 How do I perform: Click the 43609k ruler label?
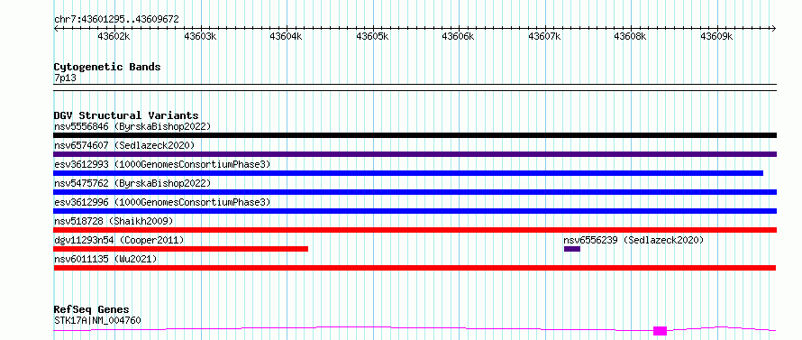[x=717, y=37]
